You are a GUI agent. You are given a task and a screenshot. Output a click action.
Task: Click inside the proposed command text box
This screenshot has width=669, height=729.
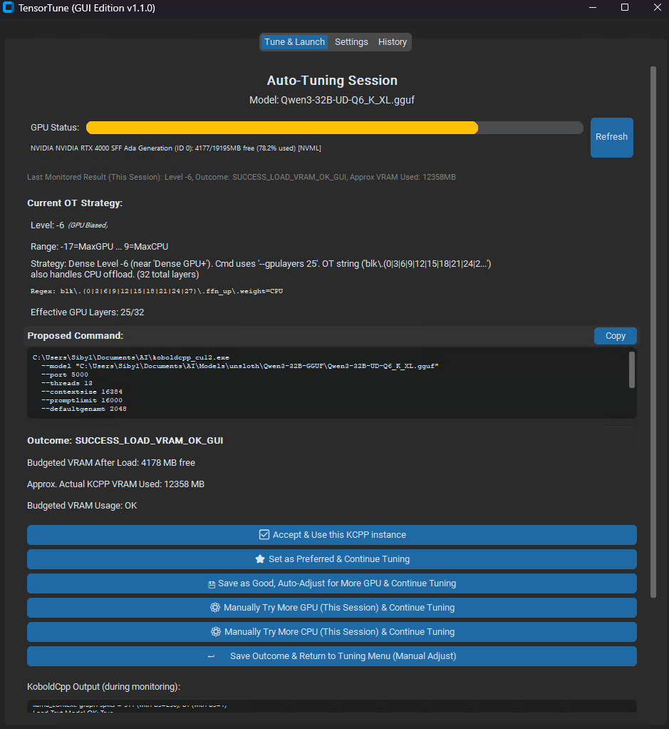point(331,382)
